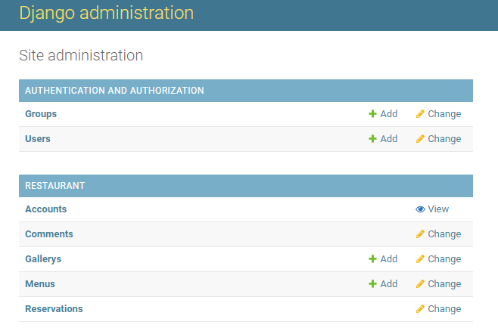Click the green plus icon for Gallerys
Viewport: 498px width, 331px height.
(x=372, y=258)
